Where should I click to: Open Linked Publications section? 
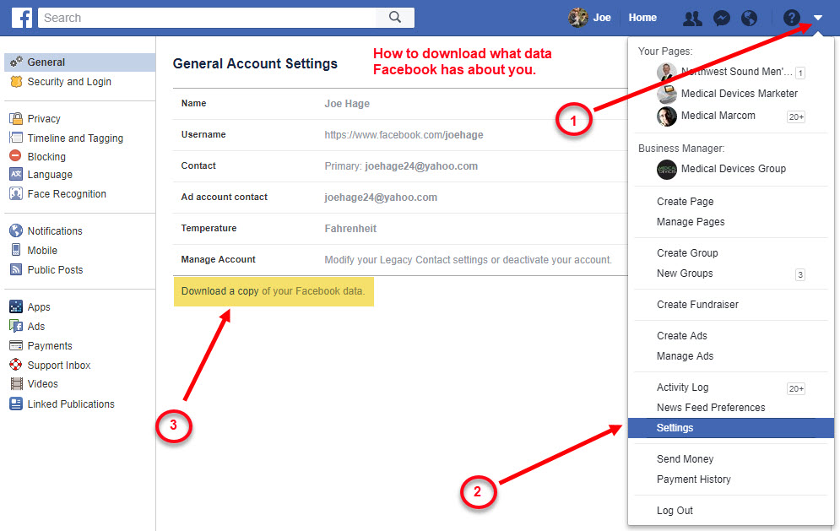click(x=71, y=404)
